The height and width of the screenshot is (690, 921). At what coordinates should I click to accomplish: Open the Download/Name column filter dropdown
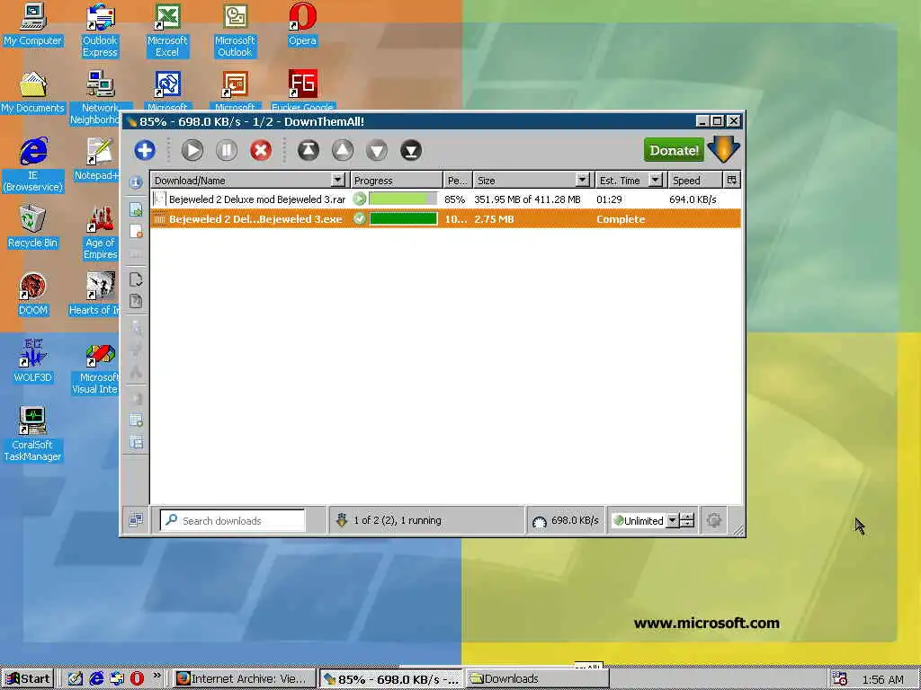click(x=338, y=180)
